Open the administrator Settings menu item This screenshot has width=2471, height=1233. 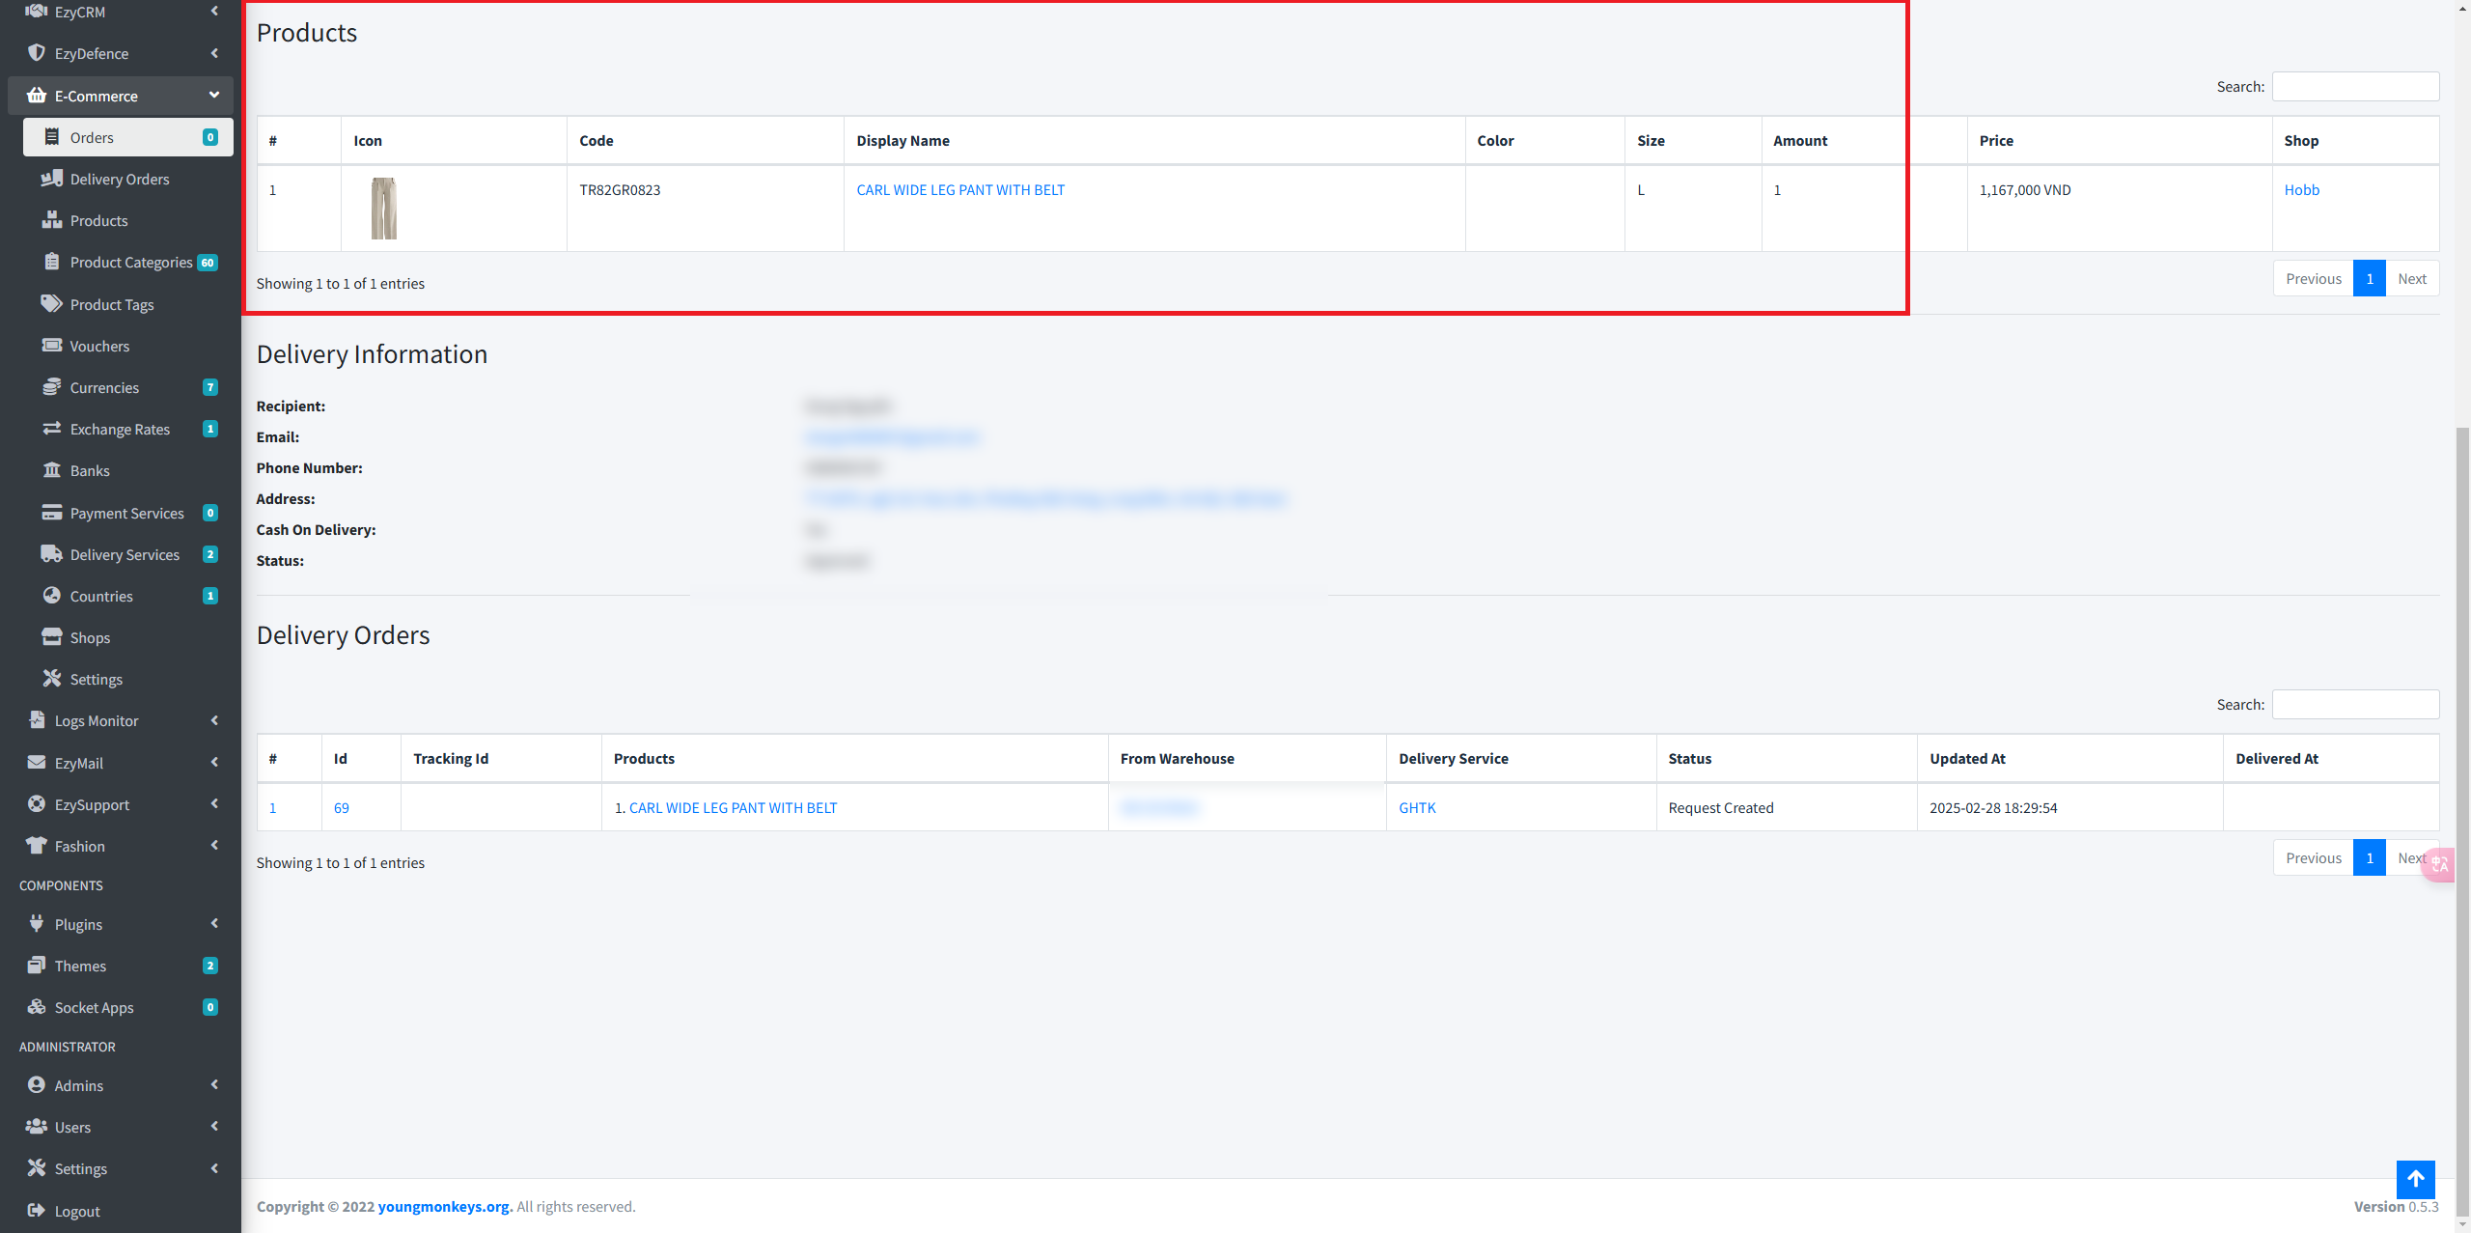tap(121, 1168)
